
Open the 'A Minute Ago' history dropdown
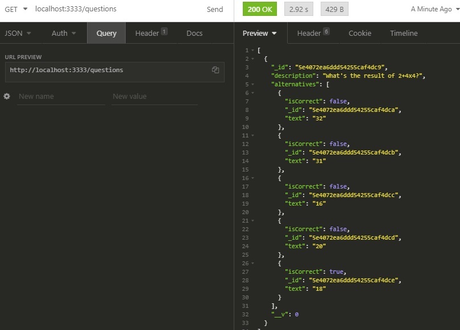(435, 9)
